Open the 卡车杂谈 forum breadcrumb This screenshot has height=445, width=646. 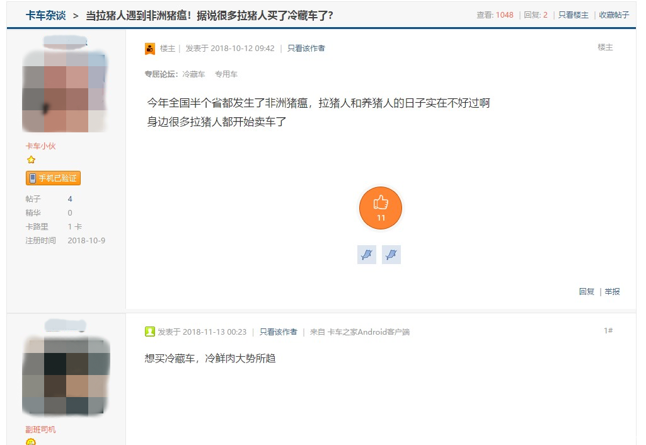point(45,15)
